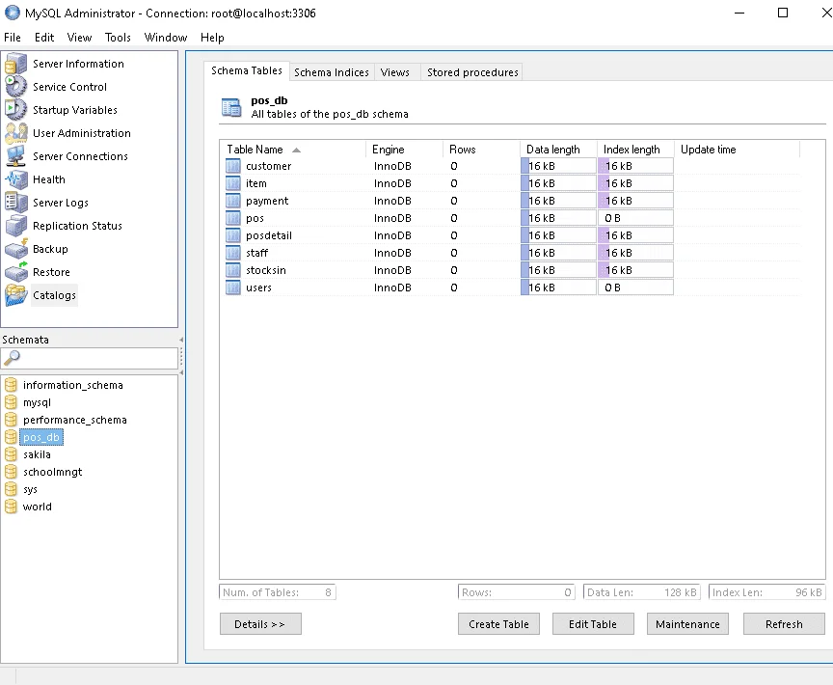Select the world schema entry
This screenshot has width=833, height=685.
pyautogui.click(x=38, y=507)
